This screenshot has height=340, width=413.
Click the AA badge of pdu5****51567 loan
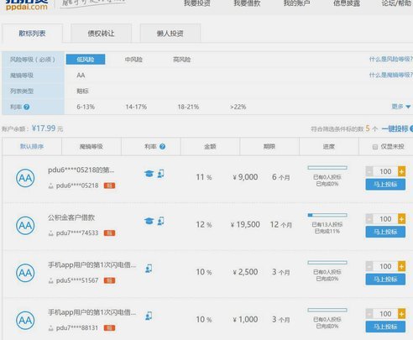[x=25, y=273]
